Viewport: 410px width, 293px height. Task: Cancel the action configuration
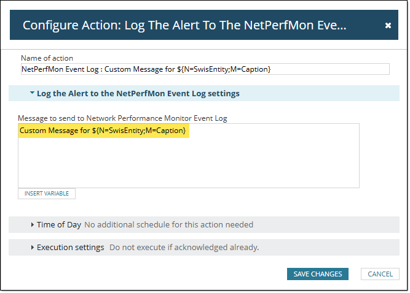pyautogui.click(x=380, y=274)
